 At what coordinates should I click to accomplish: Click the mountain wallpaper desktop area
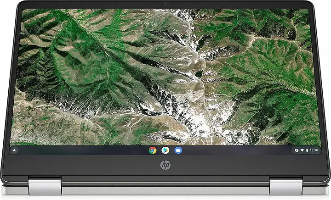click(165, 77)
